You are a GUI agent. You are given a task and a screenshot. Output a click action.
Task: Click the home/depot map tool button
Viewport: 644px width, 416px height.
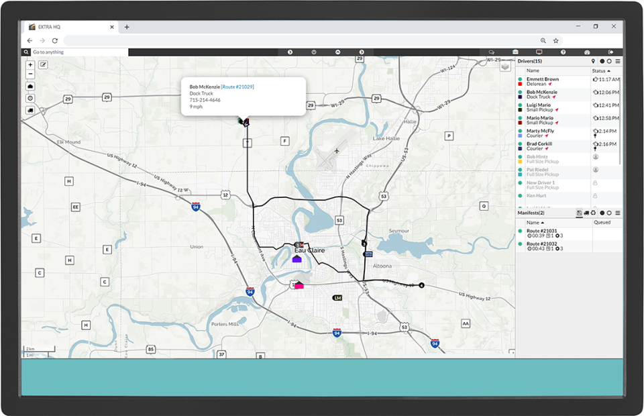coord(30,87)
